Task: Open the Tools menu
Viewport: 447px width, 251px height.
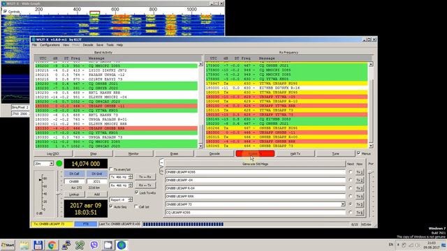Action: point(110,45)
